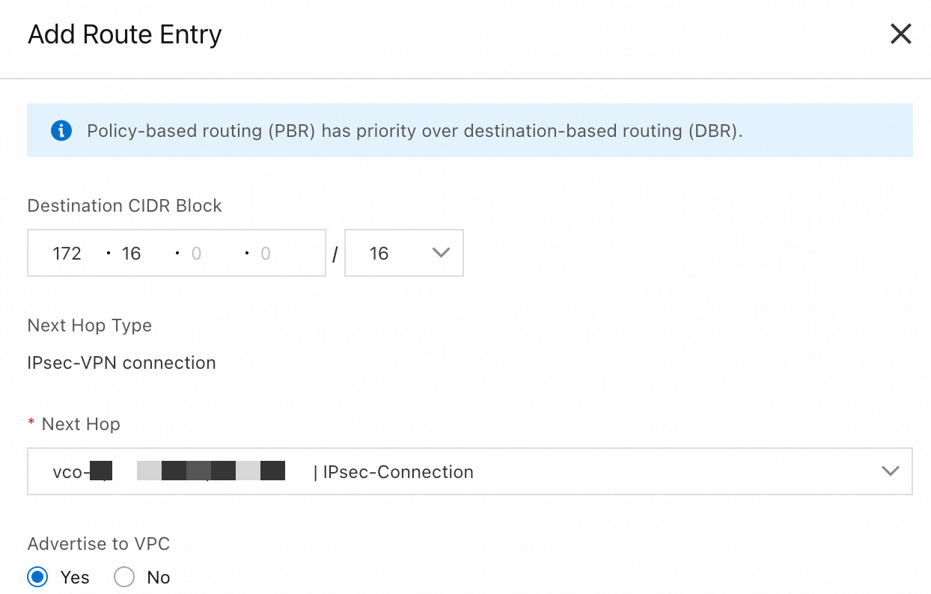Click the blue info icon in banner
This screenshot has height=594, width=931.
[x=61, y=131]
